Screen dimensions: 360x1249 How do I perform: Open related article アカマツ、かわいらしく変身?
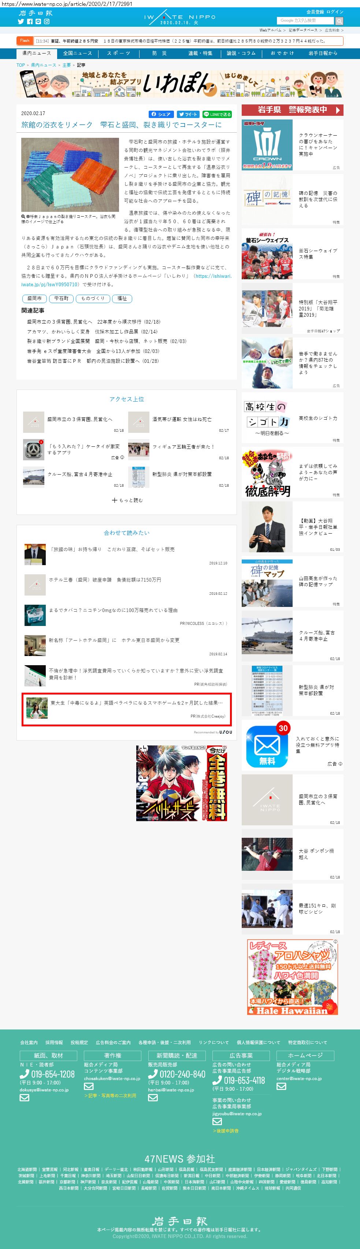[92, 332]
